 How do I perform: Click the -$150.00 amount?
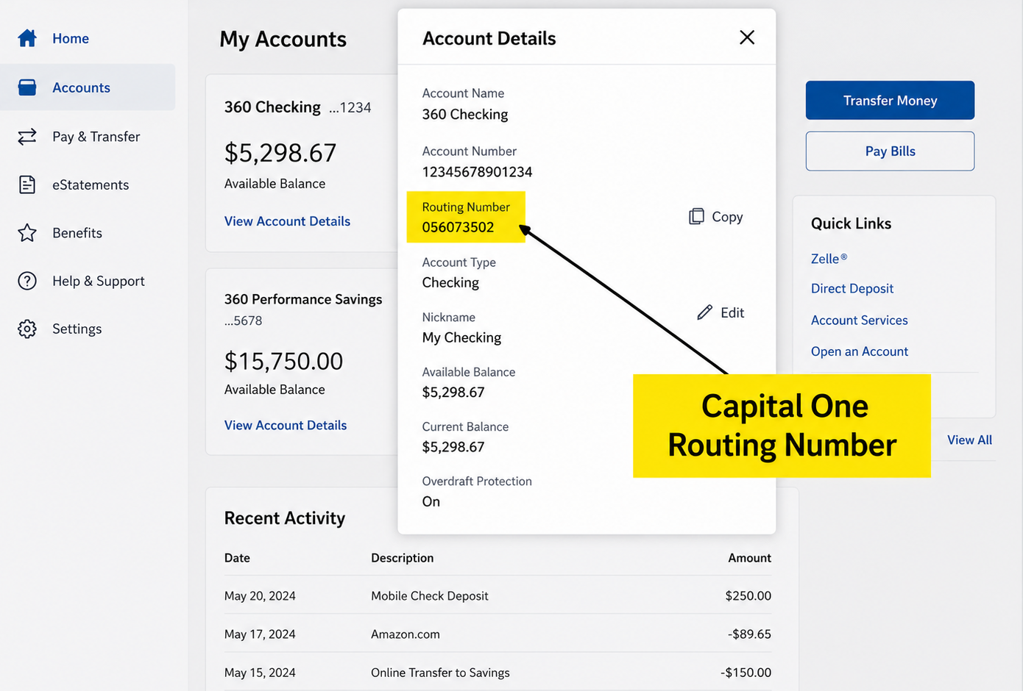tap(746, 672)
